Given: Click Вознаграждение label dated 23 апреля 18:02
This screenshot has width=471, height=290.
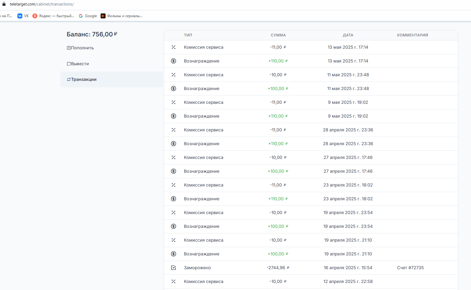Looking at the screenshot, I should 202,199.
